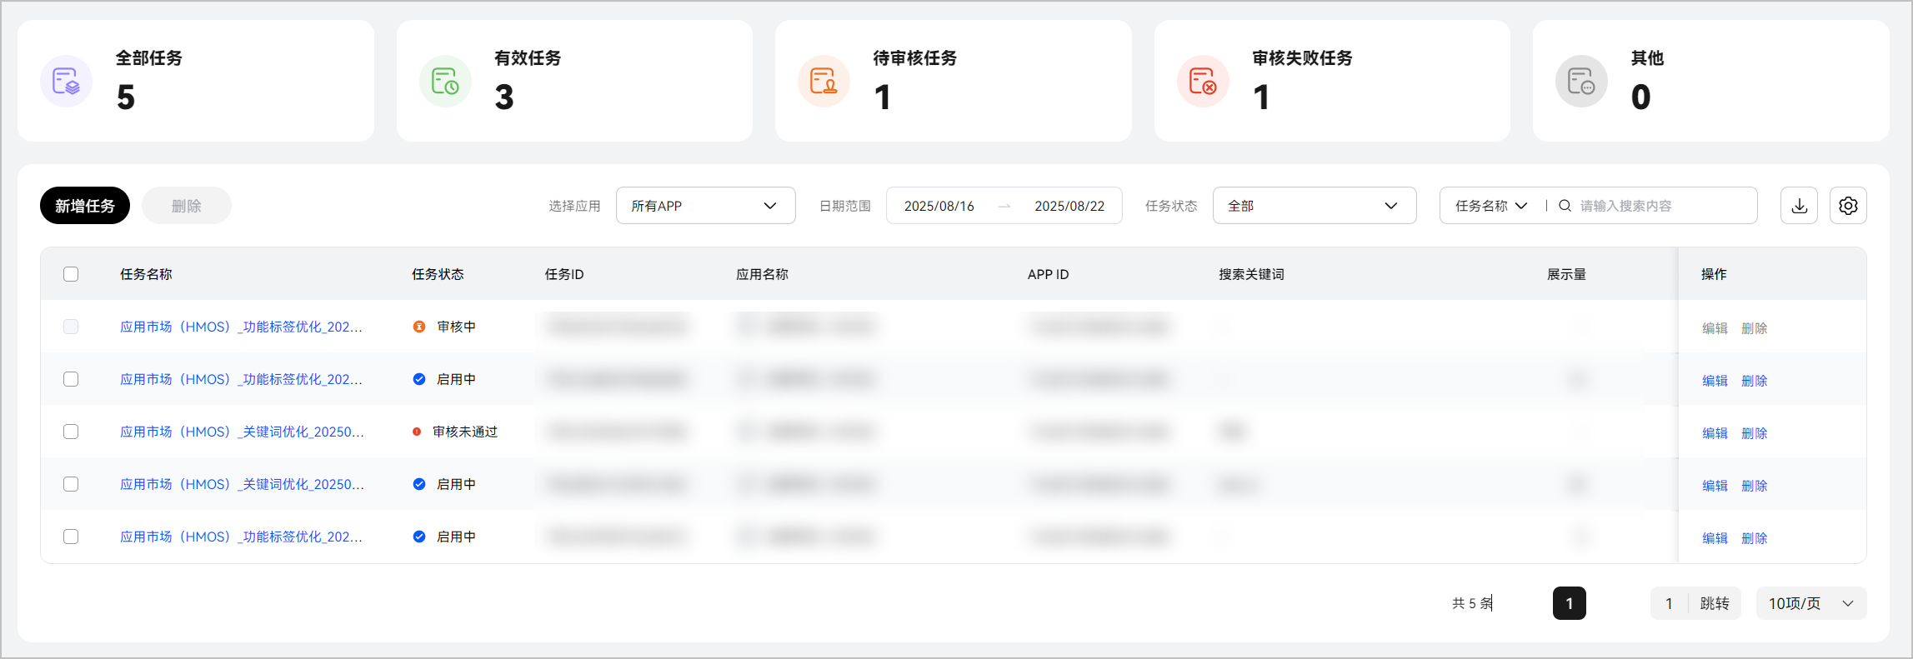The image size is (1913, 659).
Task: Click 编辑 in the 审核中 row
Action: 1715,328
